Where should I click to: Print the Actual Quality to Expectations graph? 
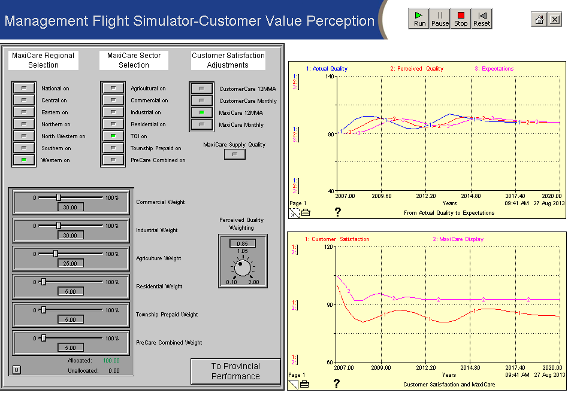pyautogui.click(x=306, y=212)
